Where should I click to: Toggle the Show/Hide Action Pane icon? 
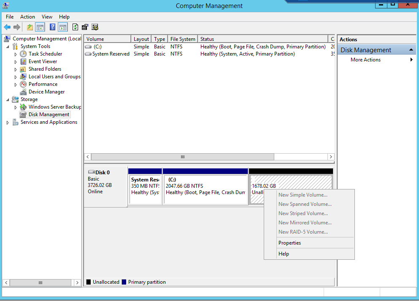63,27
